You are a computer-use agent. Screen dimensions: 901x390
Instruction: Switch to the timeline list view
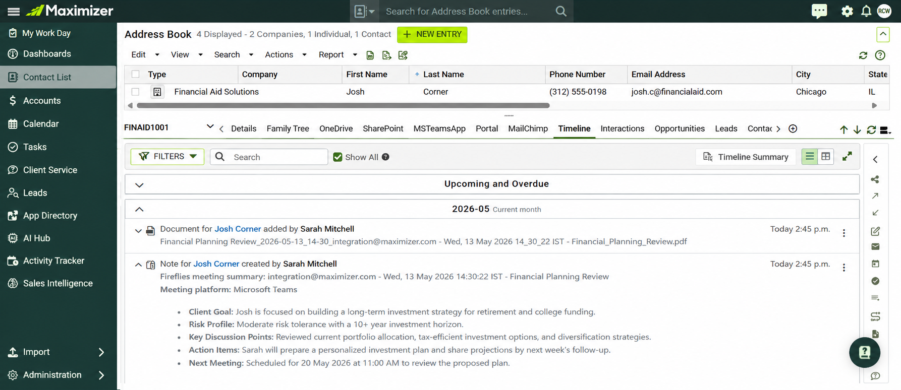click(810, 157)
